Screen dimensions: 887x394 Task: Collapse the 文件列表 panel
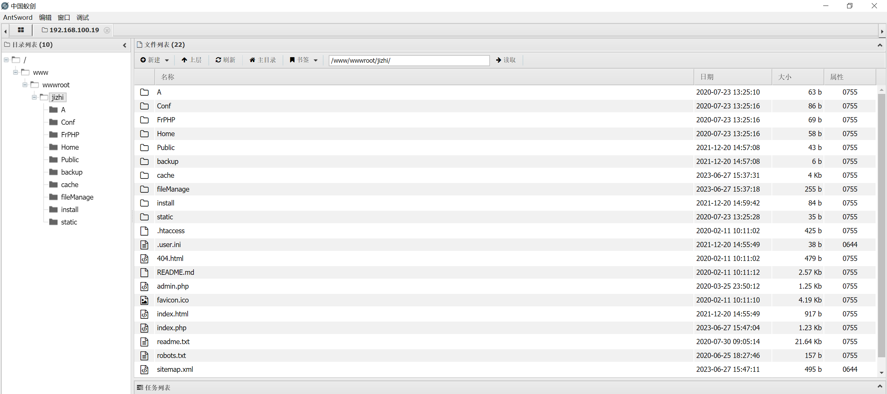[x=880, y=45]
